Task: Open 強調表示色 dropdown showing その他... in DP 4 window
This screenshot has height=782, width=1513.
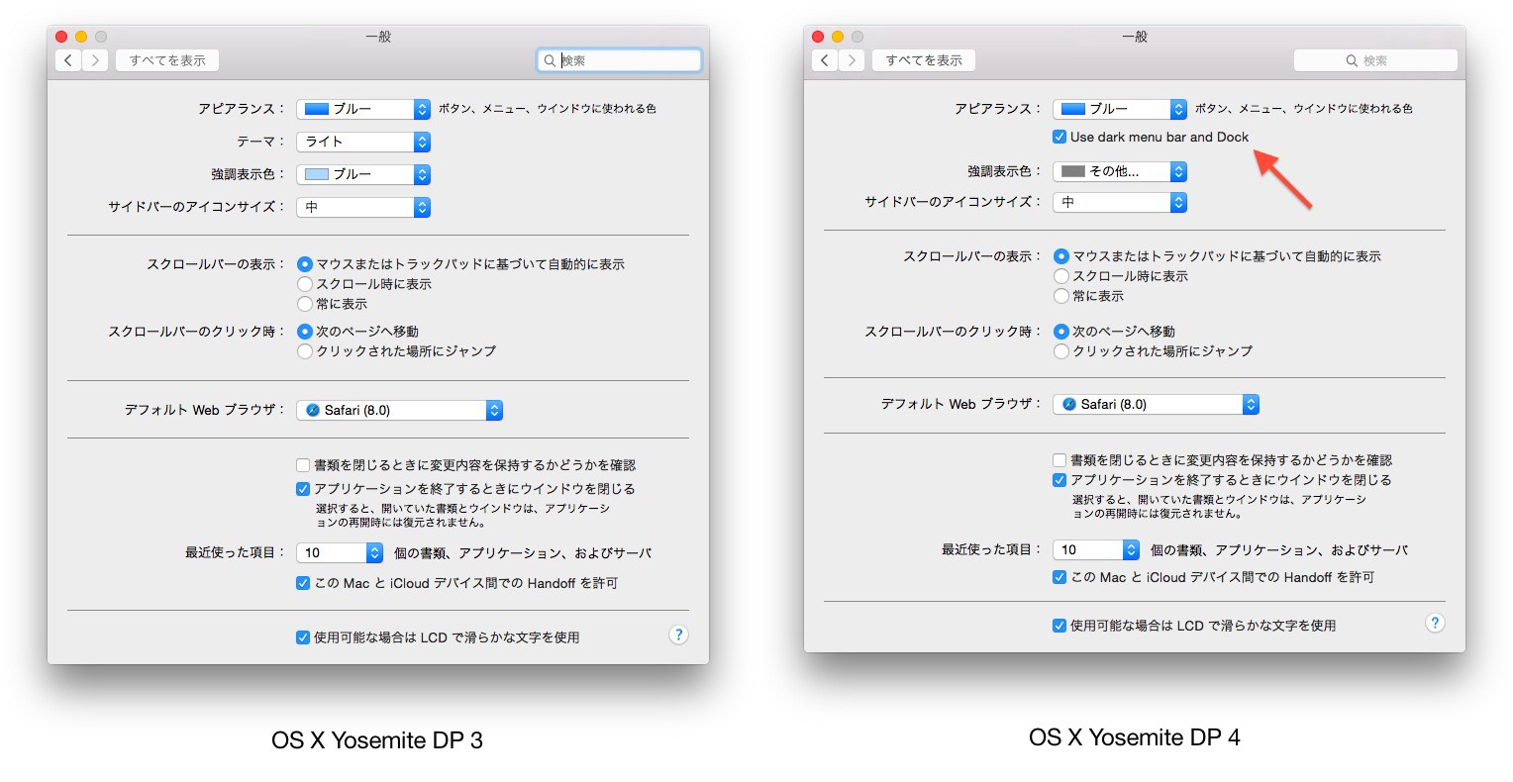Action: (1120, 171)
